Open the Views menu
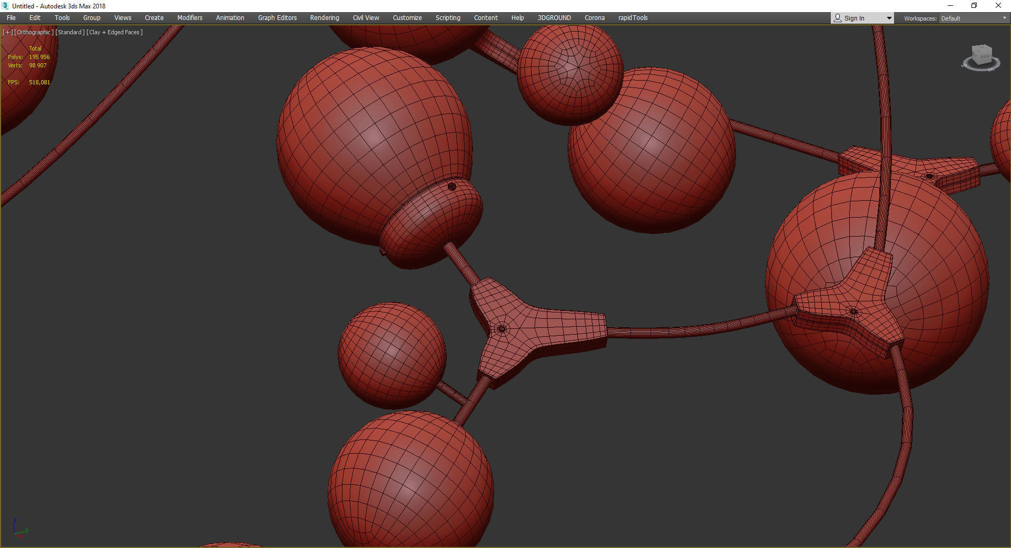 (x=123, y=18)
